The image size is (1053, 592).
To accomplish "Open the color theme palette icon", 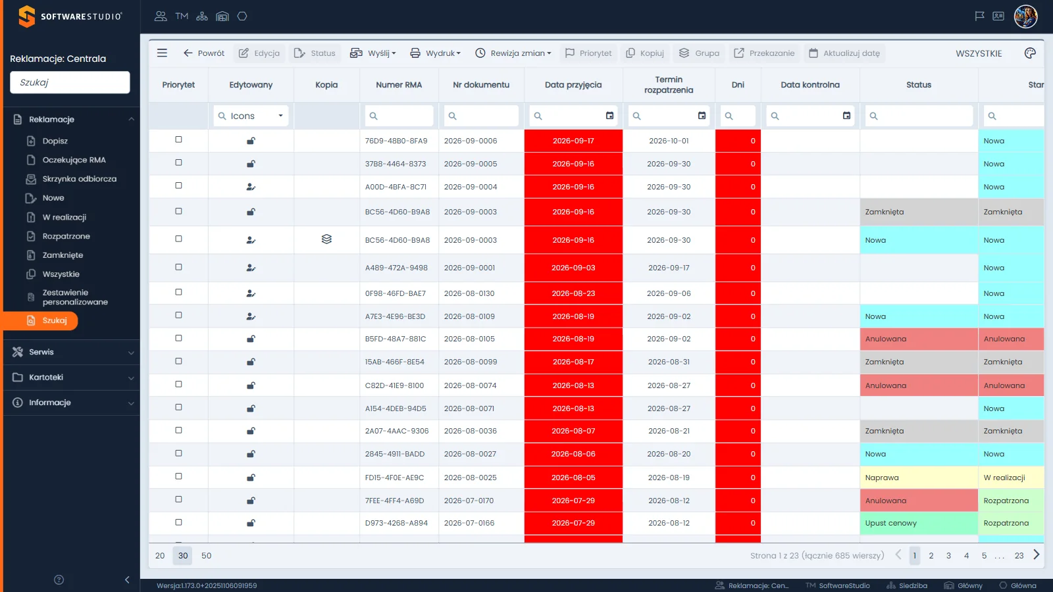I will pos(1030,53).
